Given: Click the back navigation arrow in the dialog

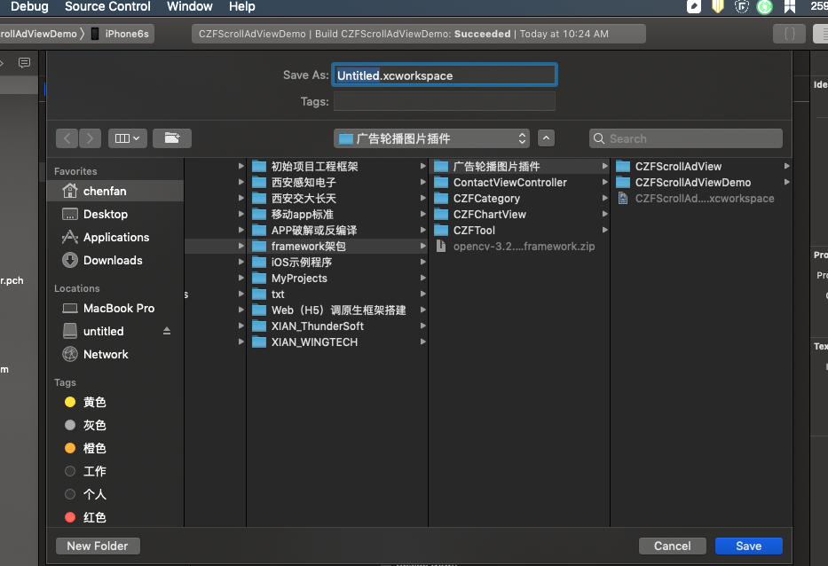Looking at the screenshot, I should coord(67,138).
